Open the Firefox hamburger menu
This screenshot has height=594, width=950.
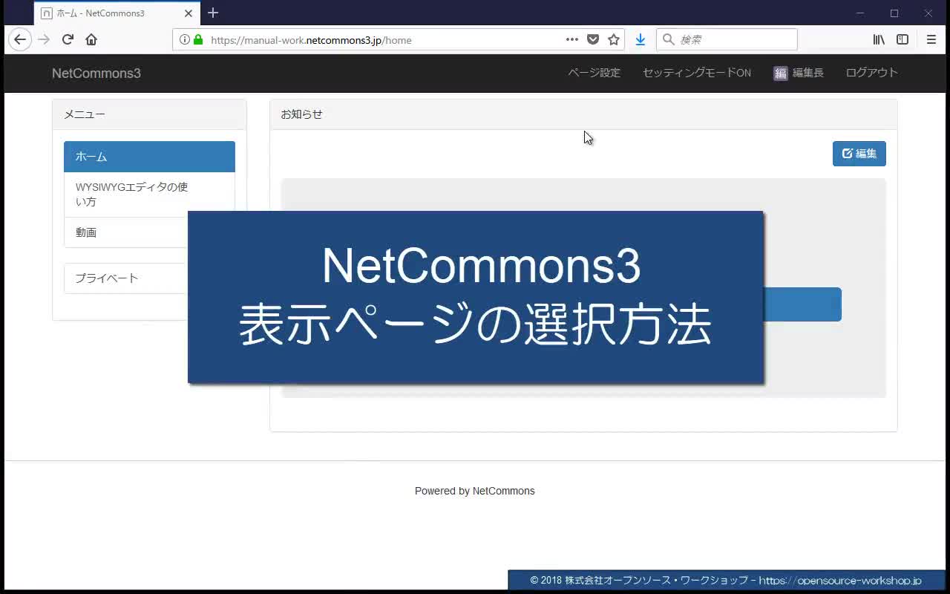pos(931,39)
